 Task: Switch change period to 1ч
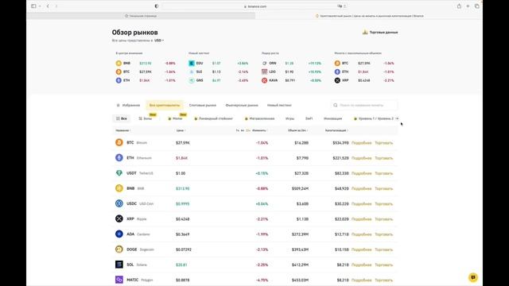click(x=237, y=130)
